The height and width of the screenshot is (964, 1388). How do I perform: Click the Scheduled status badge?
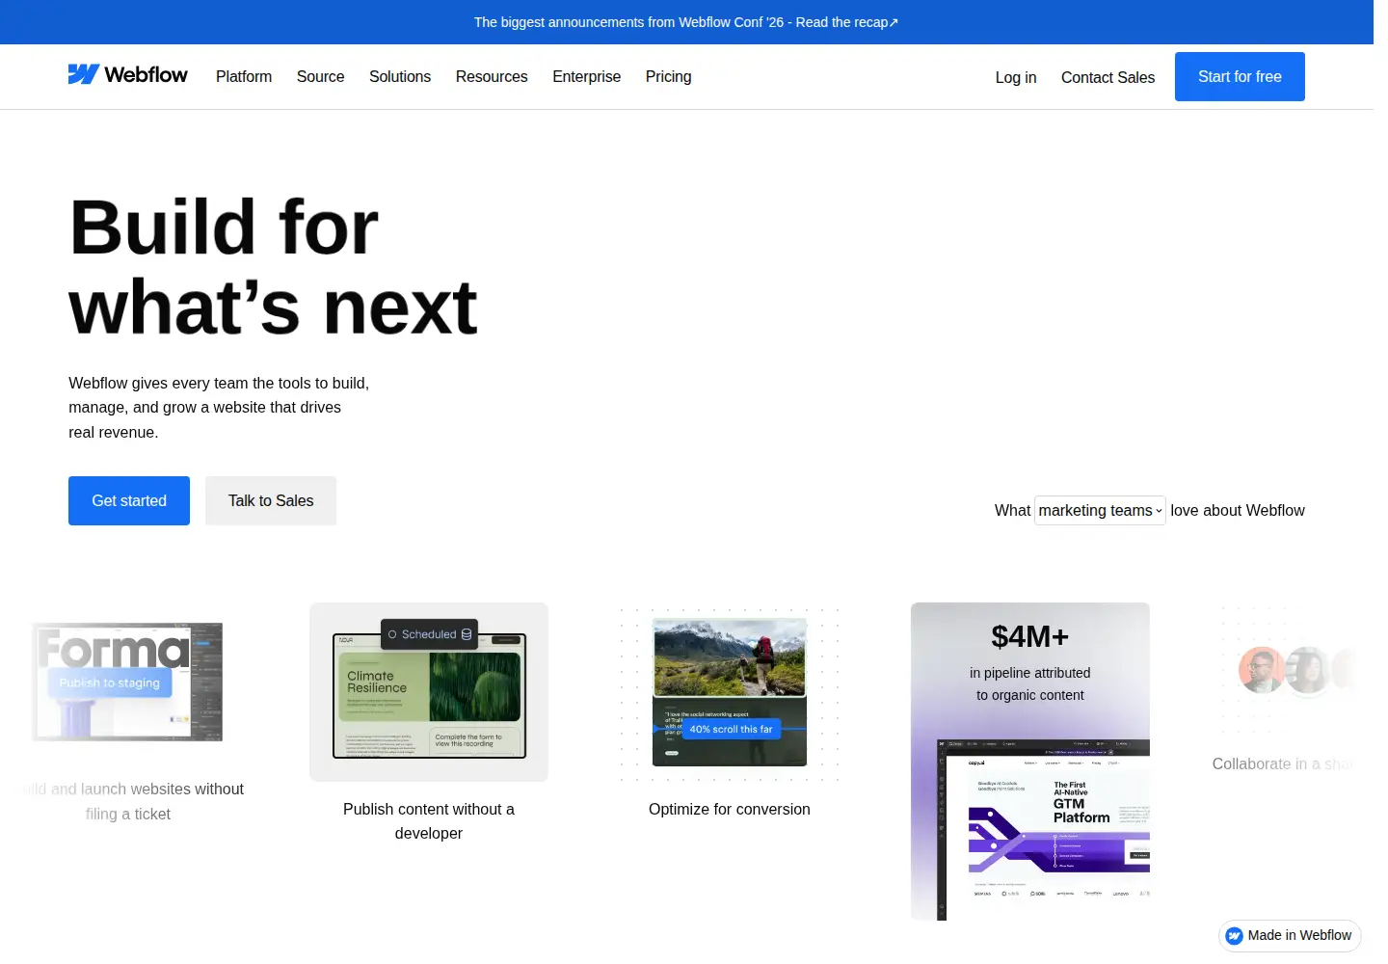click(x=430, y=634)
